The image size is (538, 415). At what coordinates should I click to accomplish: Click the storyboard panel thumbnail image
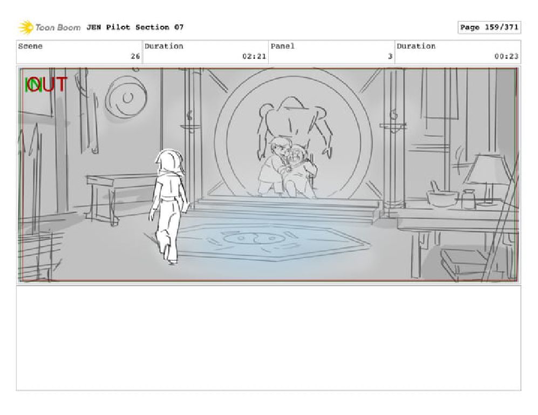[268, 175]
